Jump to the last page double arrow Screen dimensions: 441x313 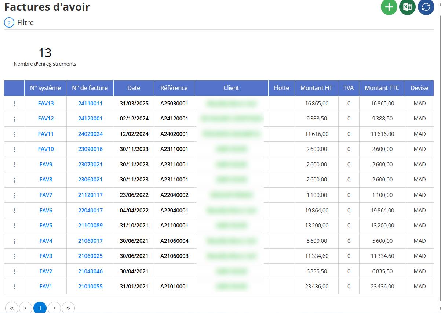point(68,308)
